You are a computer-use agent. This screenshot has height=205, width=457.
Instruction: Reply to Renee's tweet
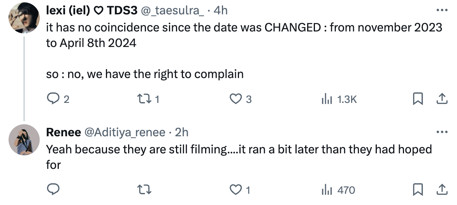(53, 190)
